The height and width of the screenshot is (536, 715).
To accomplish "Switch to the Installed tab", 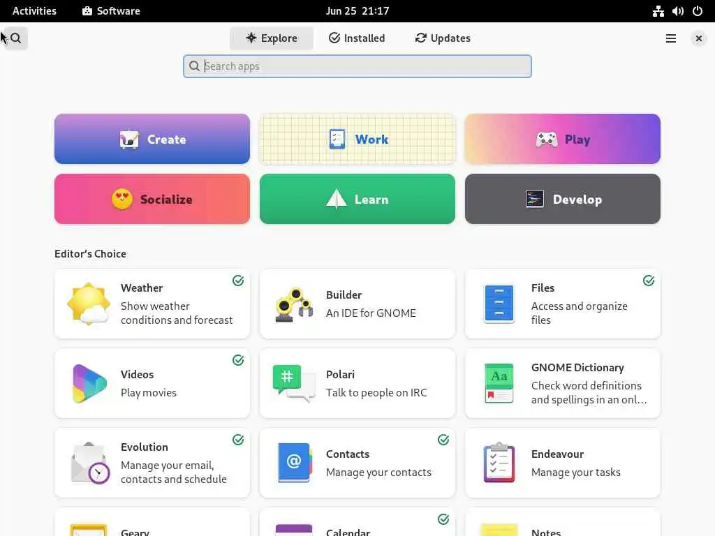I will click(357, 38).
